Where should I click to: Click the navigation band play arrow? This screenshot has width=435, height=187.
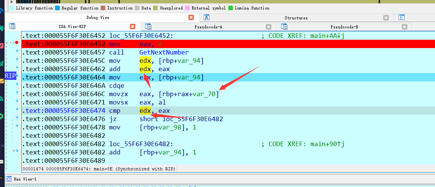tap(12, 2)
